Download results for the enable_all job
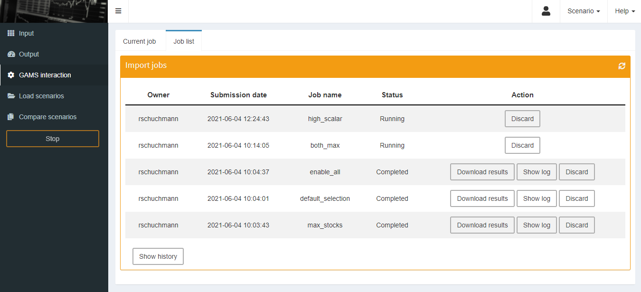 click(x=482, y=172)
